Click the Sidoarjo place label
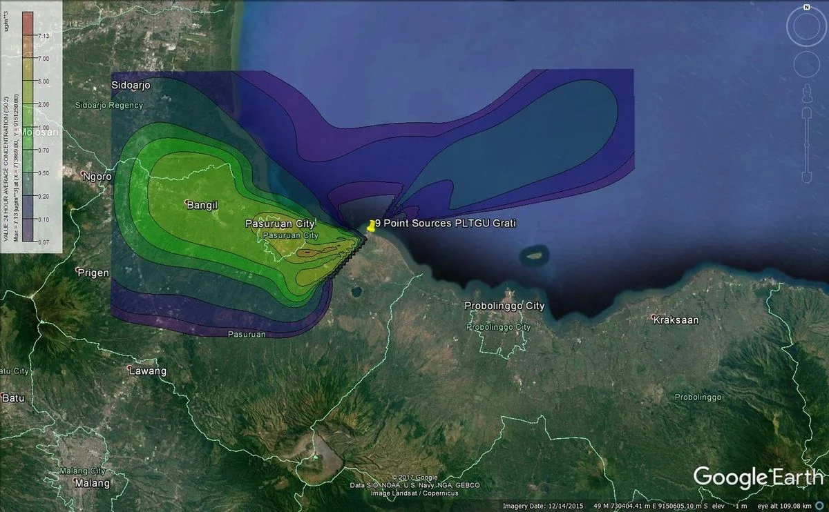This screenshot has width=829, height=512. point(131,85)
